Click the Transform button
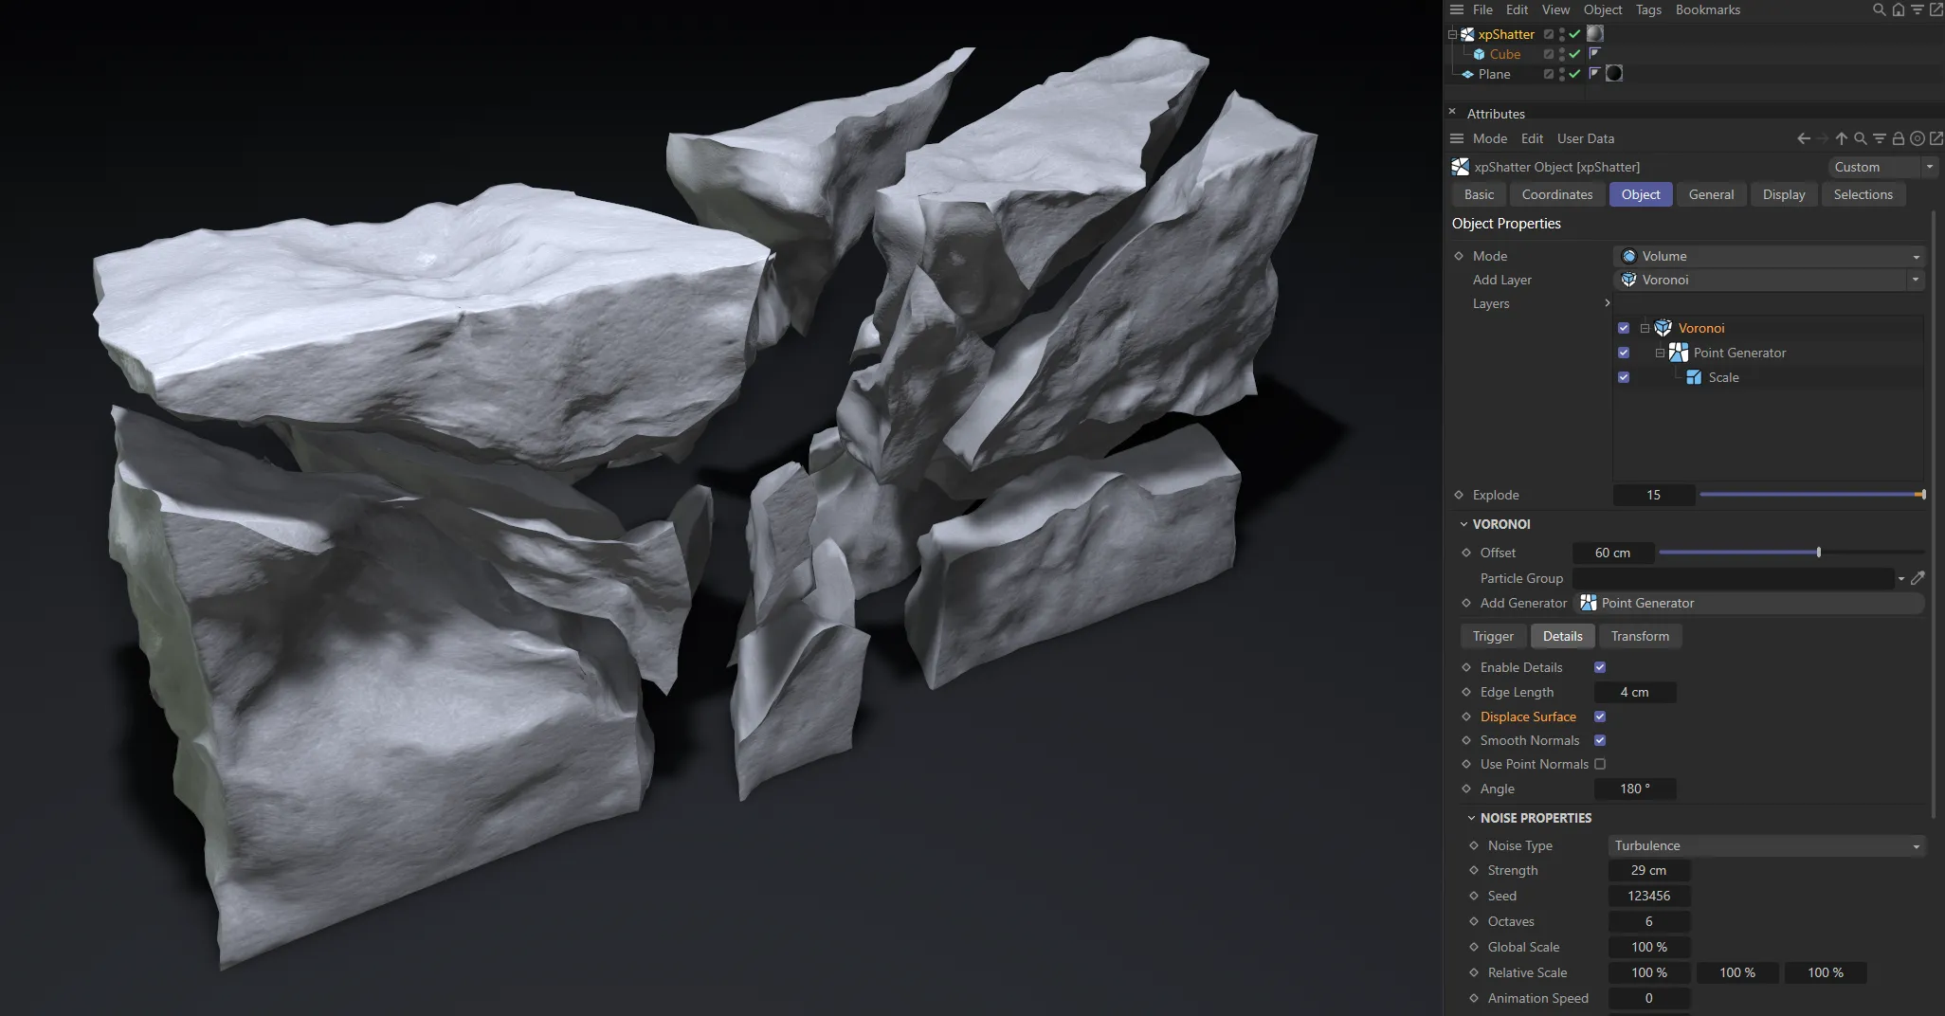This screenshot has width=1945, height=1016. click(x=1640, y=636)
